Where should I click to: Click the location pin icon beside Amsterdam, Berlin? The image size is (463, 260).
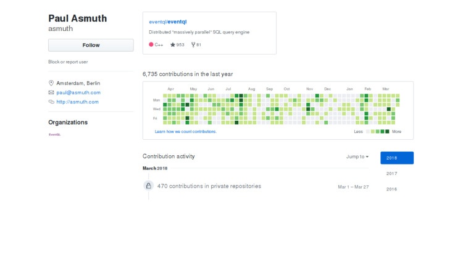click(x=51, y=83)
